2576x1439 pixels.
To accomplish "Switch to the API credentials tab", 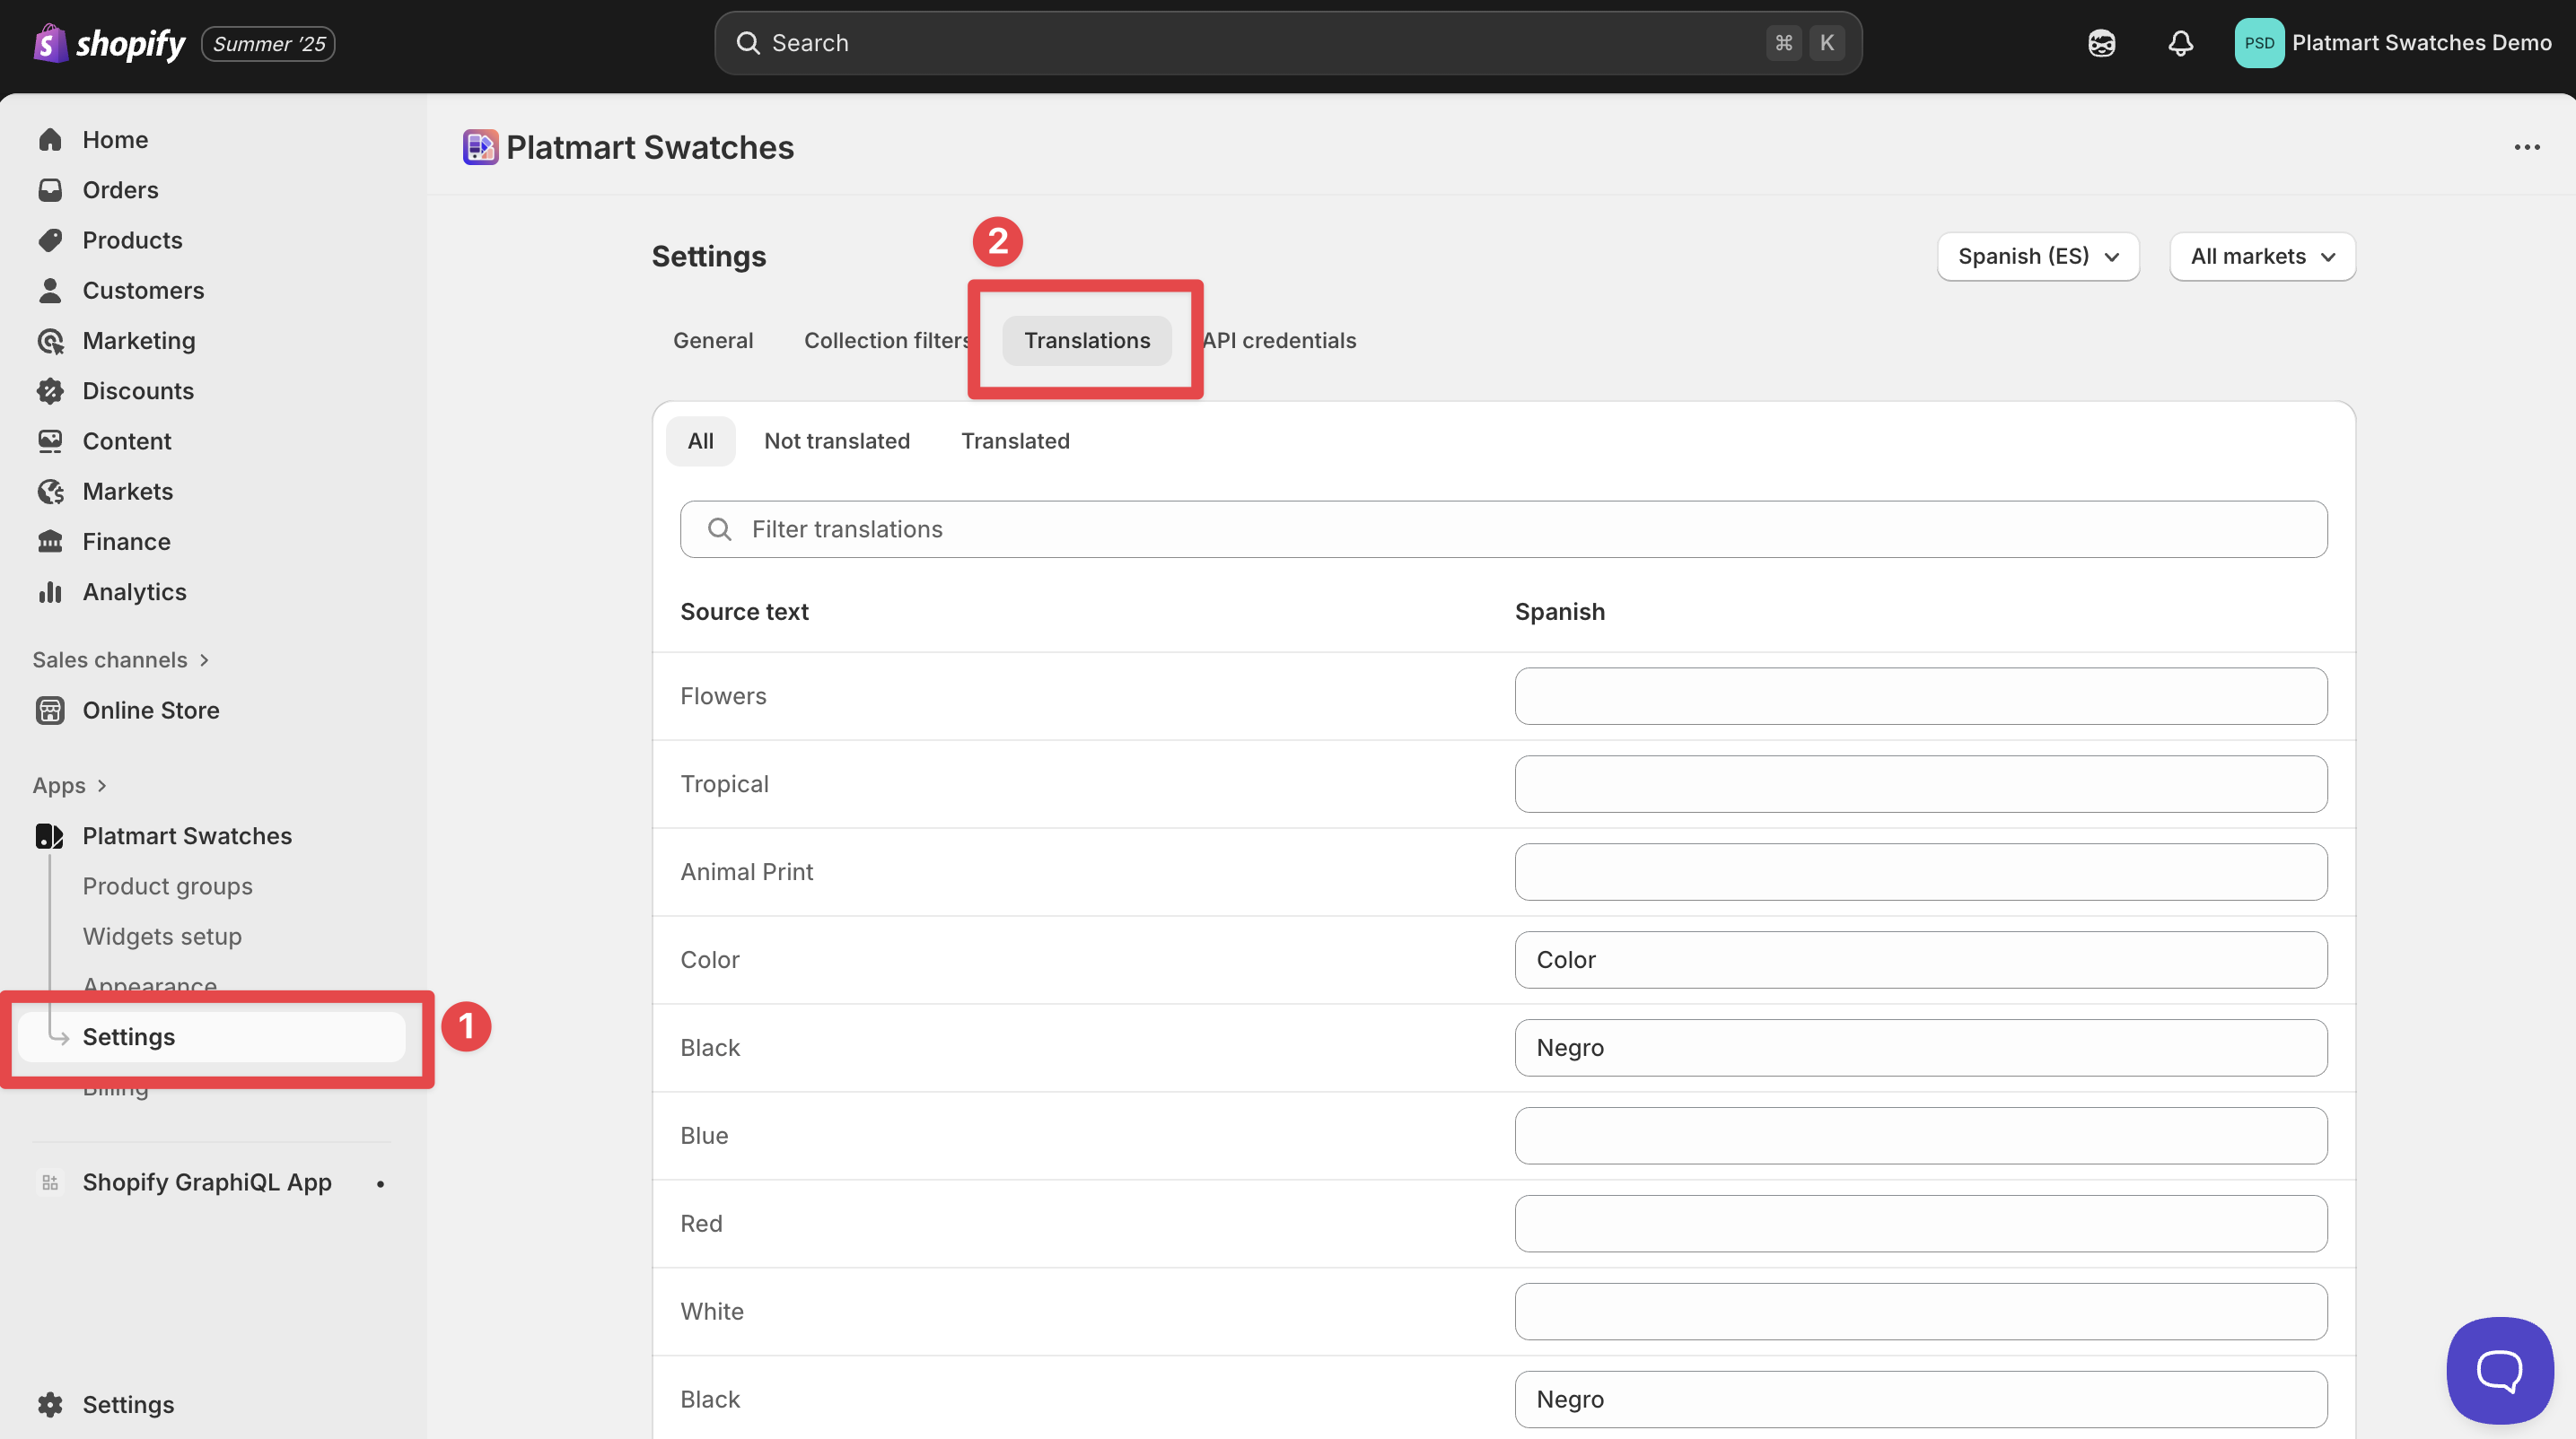I will [x=1279, y=341].
